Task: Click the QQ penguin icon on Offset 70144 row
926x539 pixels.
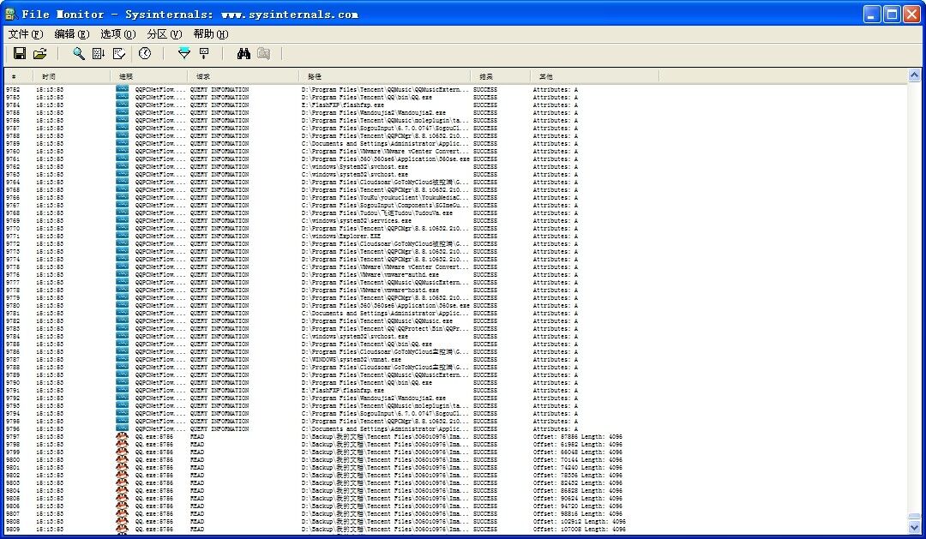Action: (x=123, y=460)
